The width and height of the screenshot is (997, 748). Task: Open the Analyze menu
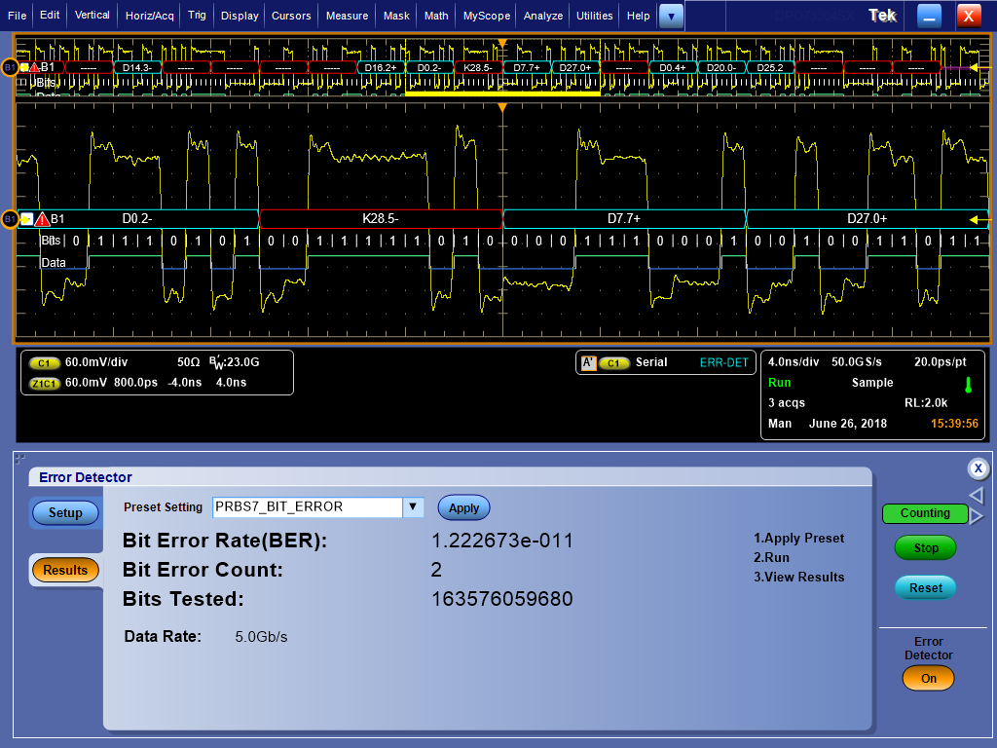[542, 16]
